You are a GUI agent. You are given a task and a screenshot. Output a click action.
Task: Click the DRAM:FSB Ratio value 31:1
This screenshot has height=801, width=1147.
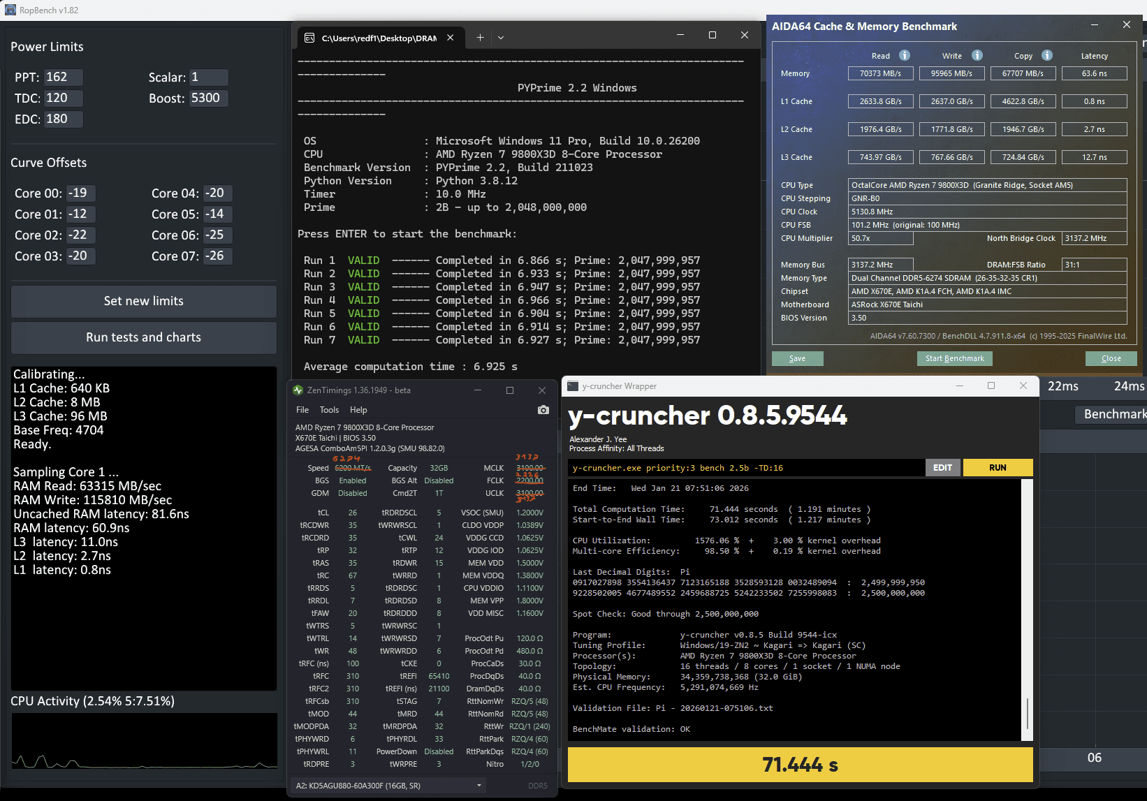1094,265
